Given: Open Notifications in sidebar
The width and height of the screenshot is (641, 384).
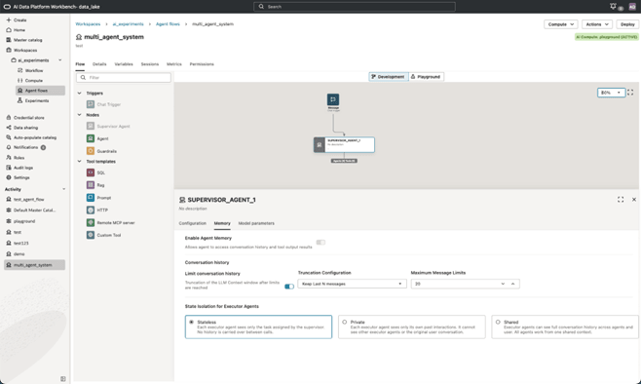Looking at the screenshot, I should click(x=25, y=147).
